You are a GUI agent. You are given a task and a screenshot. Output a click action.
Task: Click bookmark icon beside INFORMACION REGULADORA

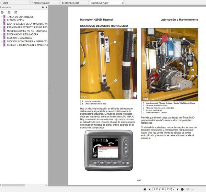[x=4, y=34]
